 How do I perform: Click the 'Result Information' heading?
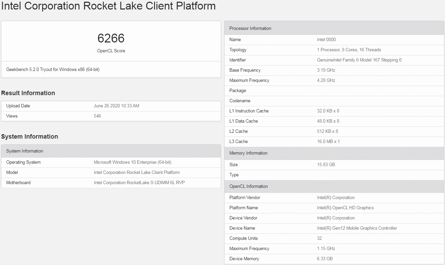[x=28, y=93]
